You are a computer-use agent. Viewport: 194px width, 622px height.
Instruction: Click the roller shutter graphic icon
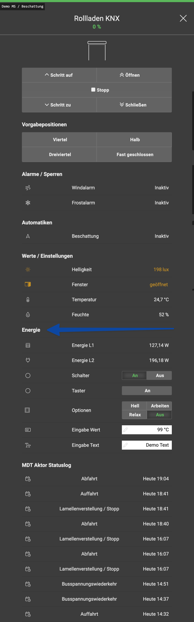tap(97, 51)
